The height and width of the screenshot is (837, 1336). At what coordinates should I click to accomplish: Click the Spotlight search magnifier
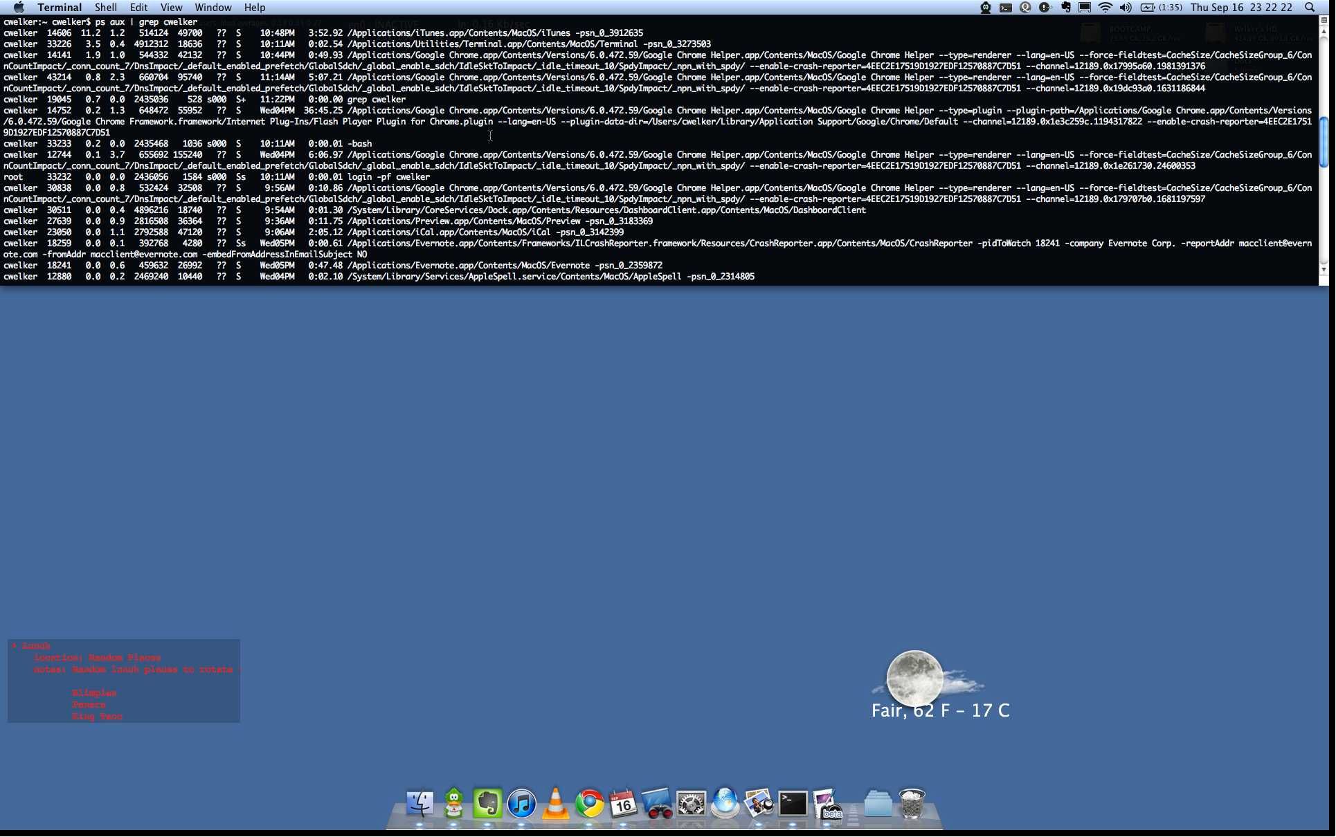pos(1310,7)
